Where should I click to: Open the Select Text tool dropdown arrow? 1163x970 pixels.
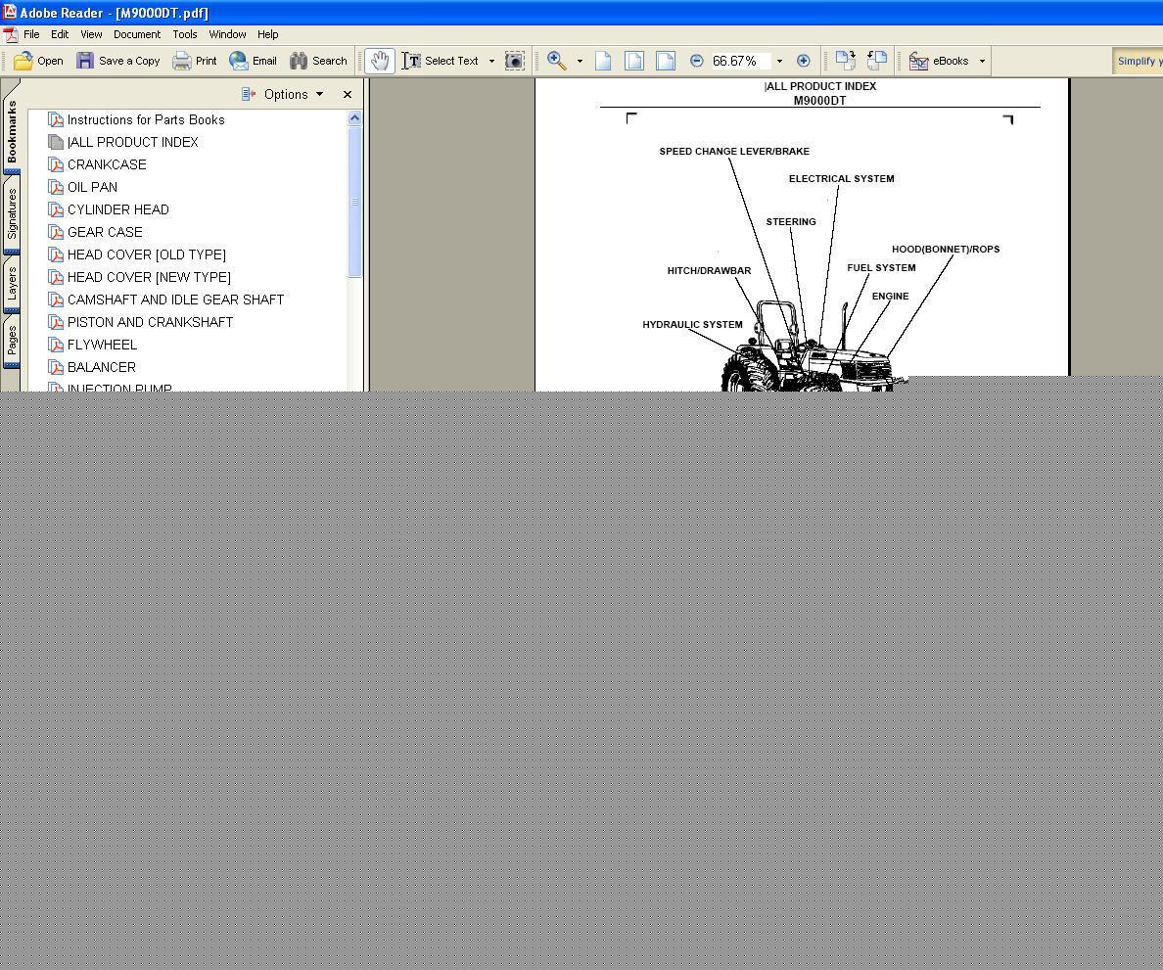coord(491,61)
